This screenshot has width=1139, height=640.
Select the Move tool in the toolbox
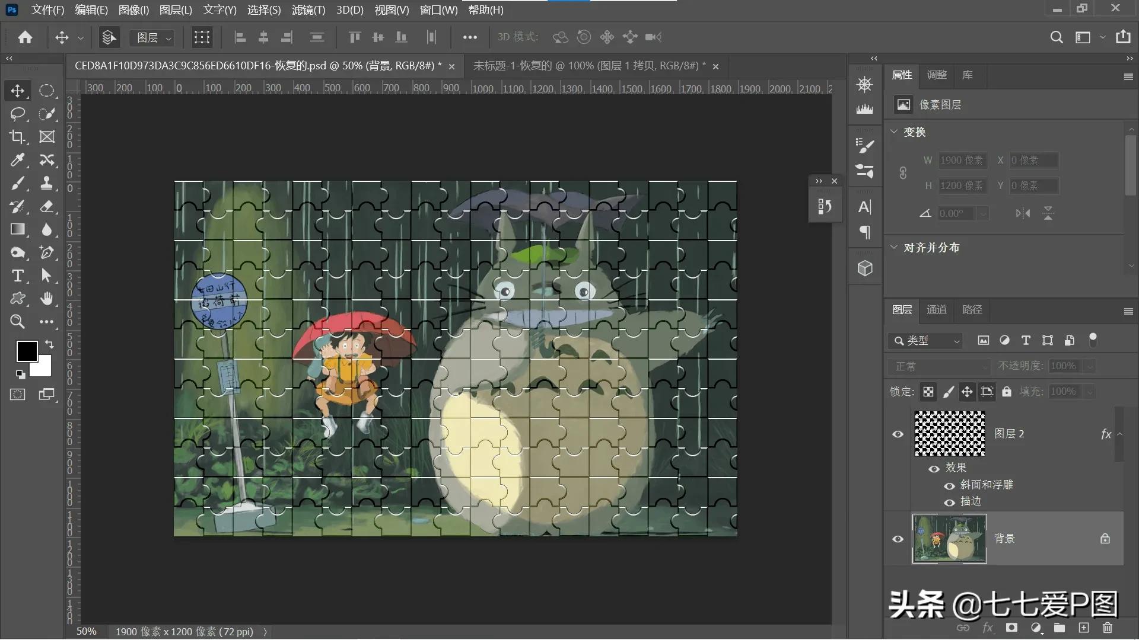[x=17, y=91]
